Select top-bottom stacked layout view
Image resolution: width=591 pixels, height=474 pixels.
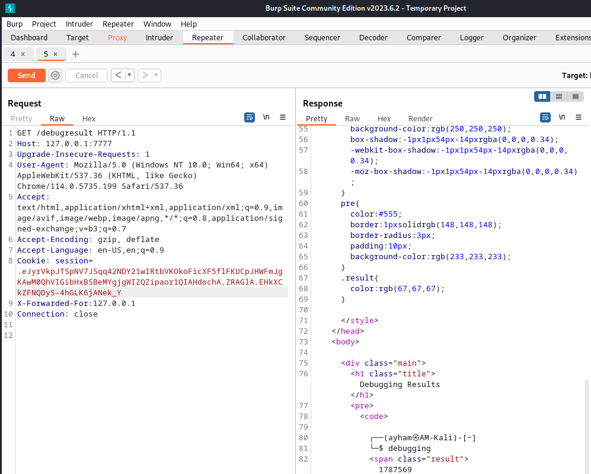558,96
